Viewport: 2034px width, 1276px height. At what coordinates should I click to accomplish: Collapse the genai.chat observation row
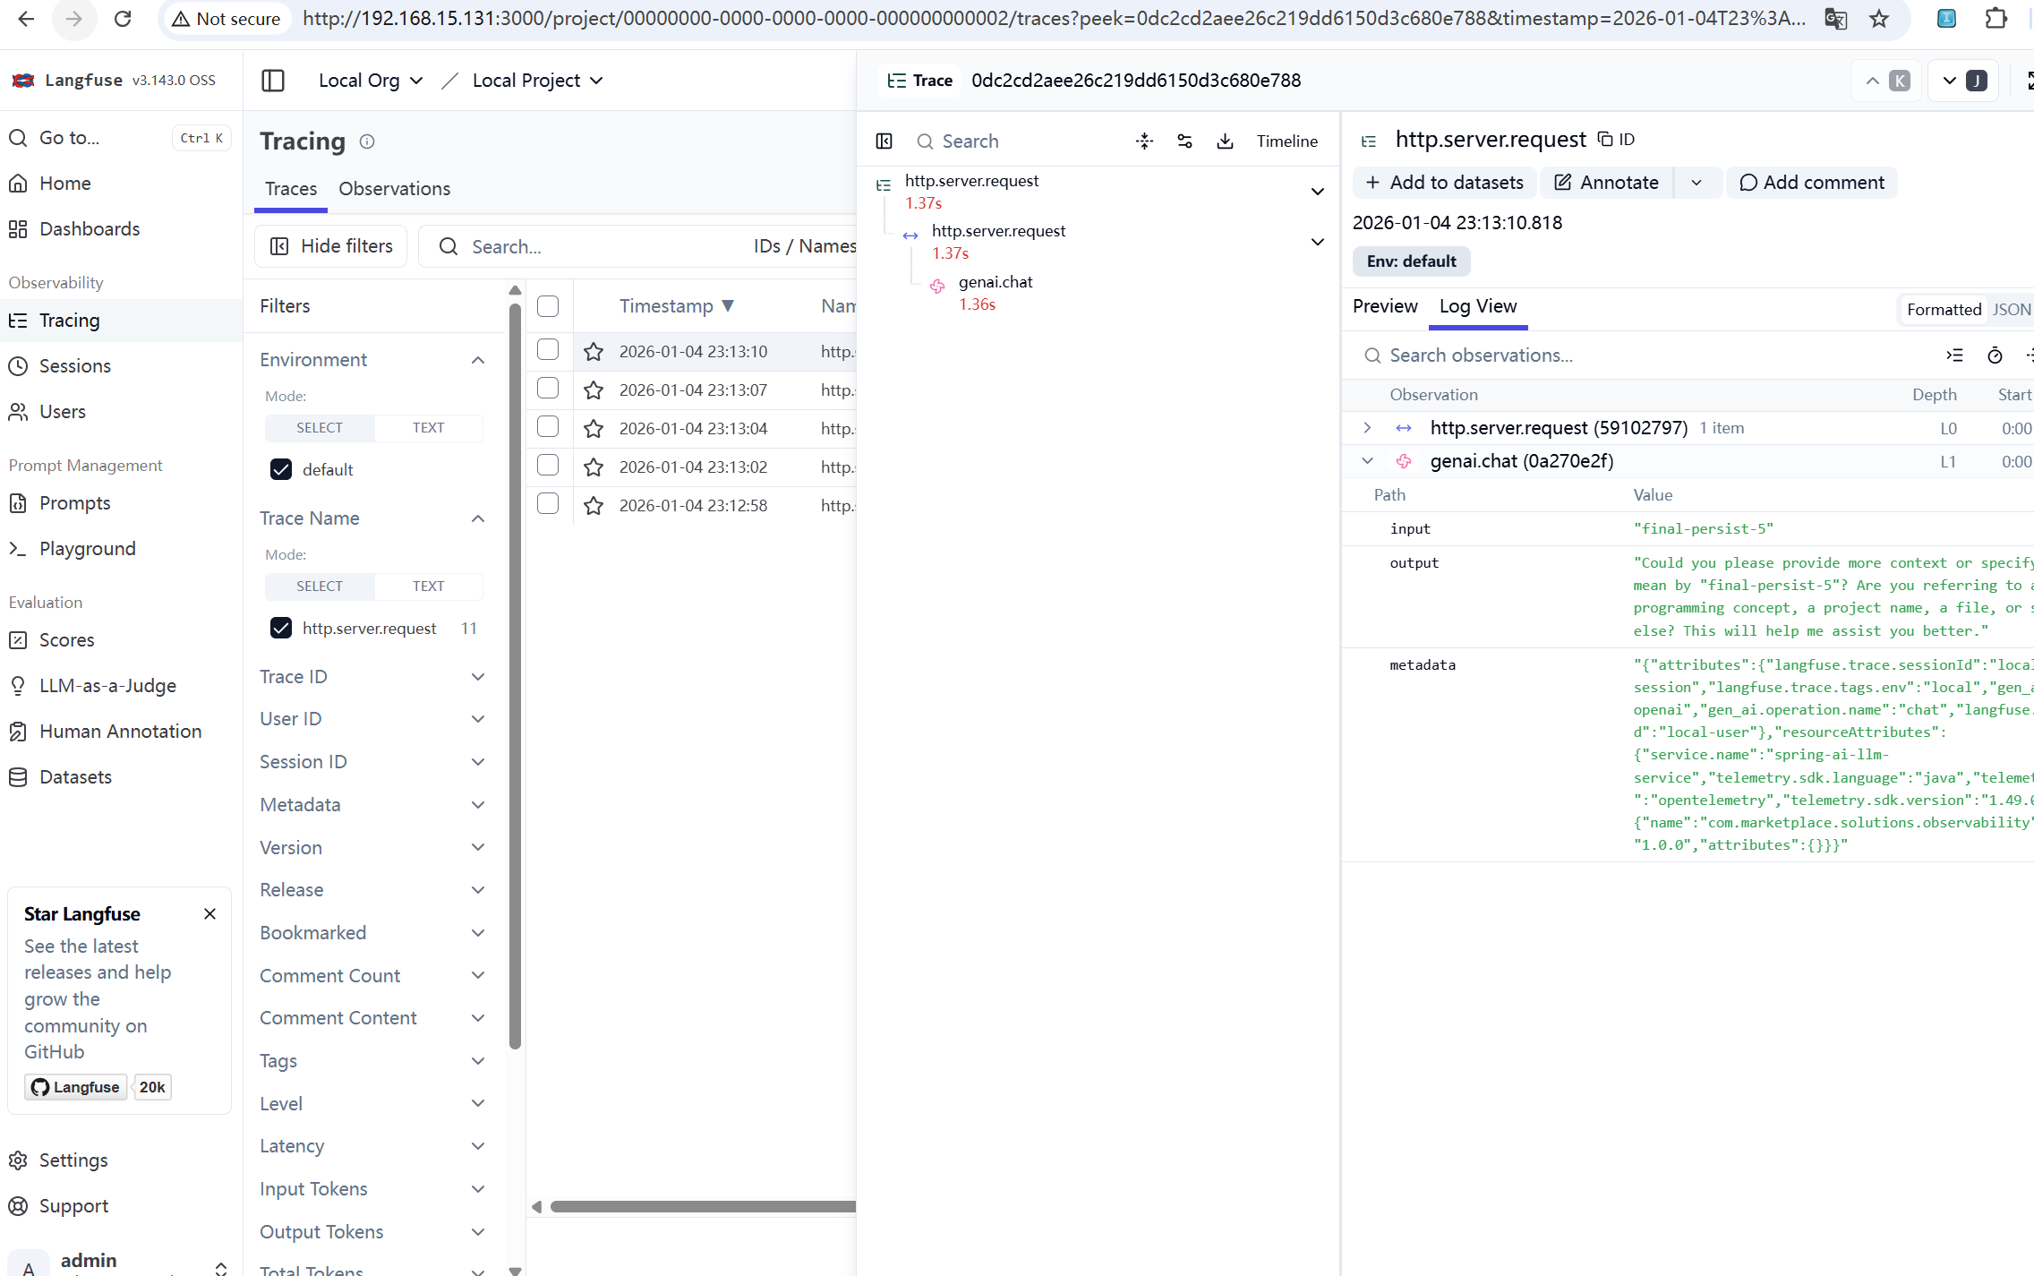(x=1367, y=460)
